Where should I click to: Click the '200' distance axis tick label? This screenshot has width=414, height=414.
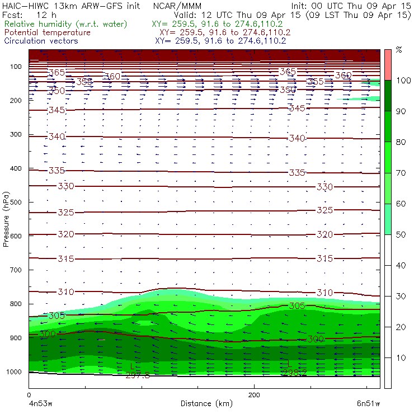point(254,395)
